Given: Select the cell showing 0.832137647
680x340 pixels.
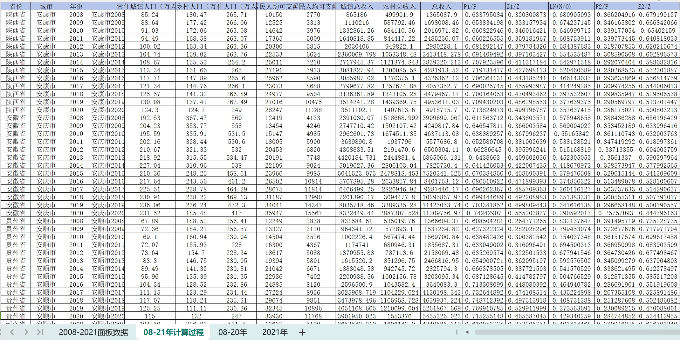Looking at the screenshot, I should pos(572,221).
